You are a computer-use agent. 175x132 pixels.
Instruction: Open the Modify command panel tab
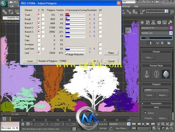pyautogui.click(x=148, y=23)
